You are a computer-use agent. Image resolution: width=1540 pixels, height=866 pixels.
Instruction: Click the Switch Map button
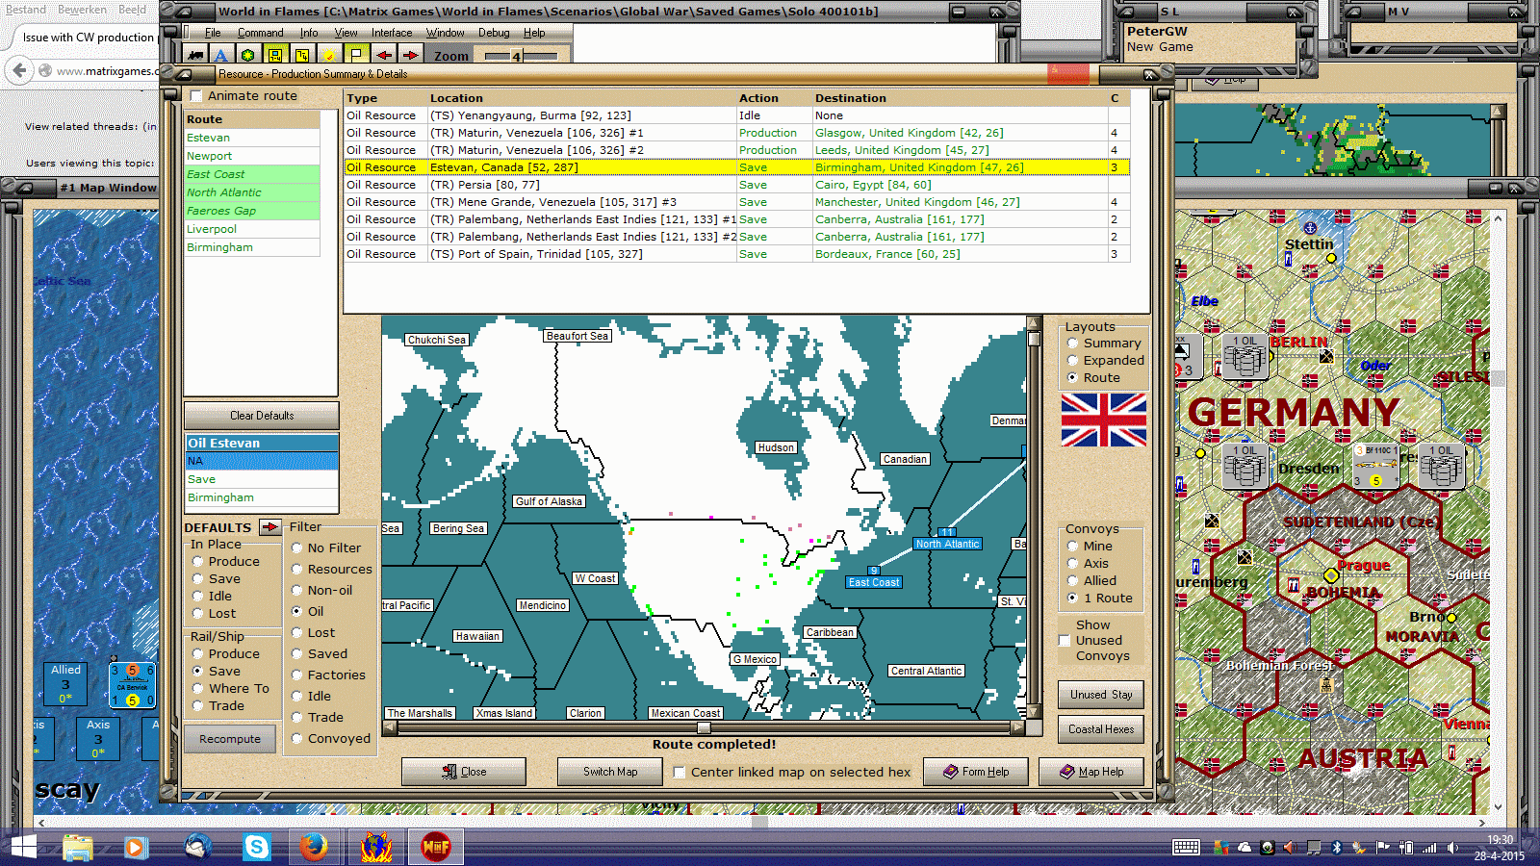tap(610, 772)
